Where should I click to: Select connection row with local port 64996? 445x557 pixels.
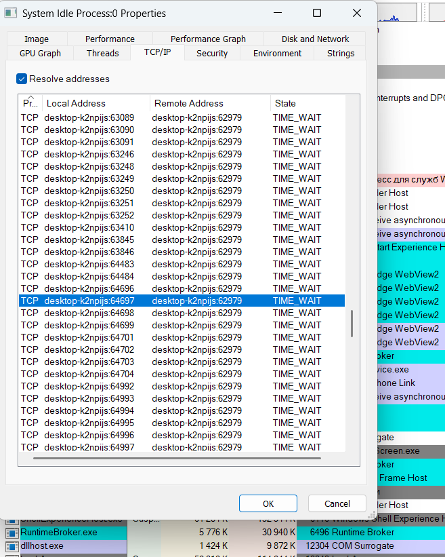182,435
